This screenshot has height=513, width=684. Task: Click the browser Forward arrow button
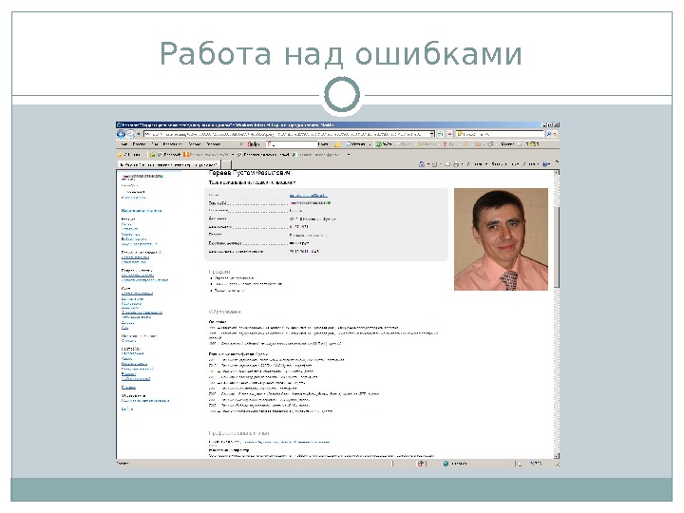click(x=130, y=134)
